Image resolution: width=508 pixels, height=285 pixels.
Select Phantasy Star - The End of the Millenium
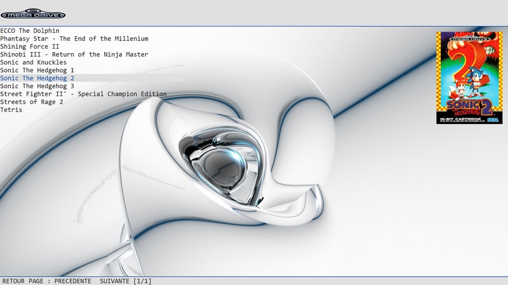[74, 39]
